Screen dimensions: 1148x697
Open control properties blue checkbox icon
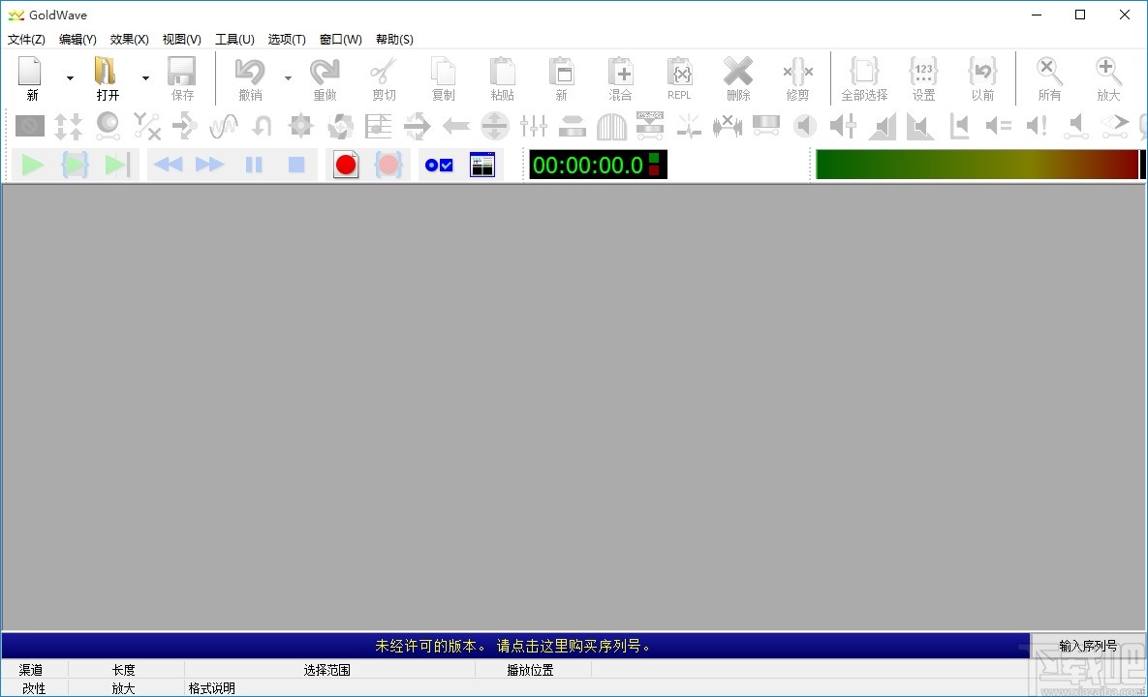click(439, 166)
